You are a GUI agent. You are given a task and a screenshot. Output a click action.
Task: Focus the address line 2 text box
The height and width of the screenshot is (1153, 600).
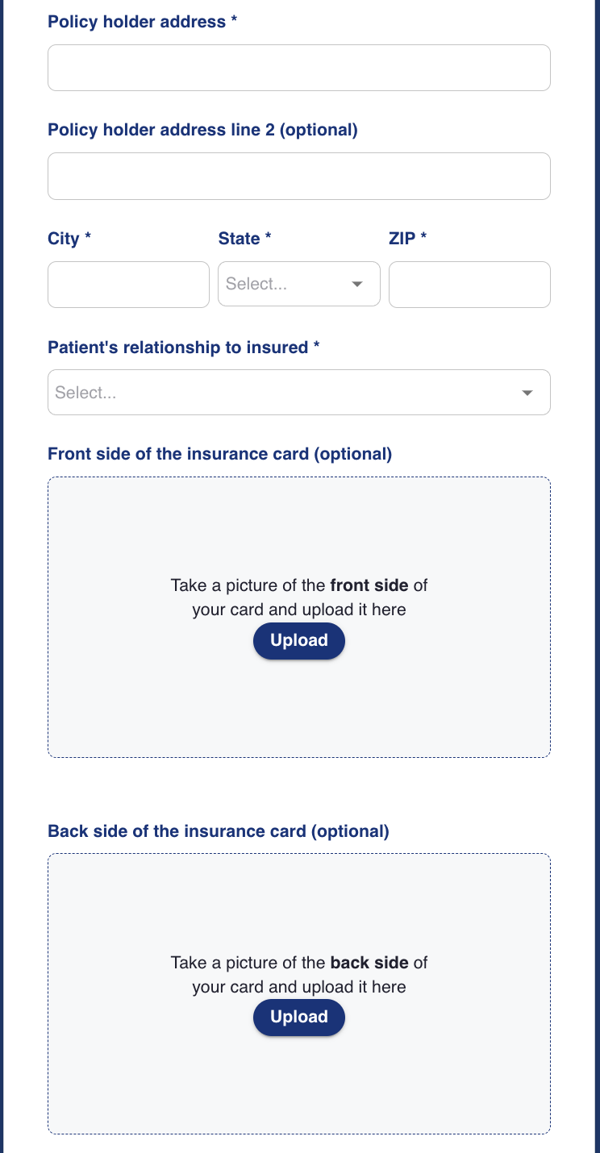pos(298,176)
